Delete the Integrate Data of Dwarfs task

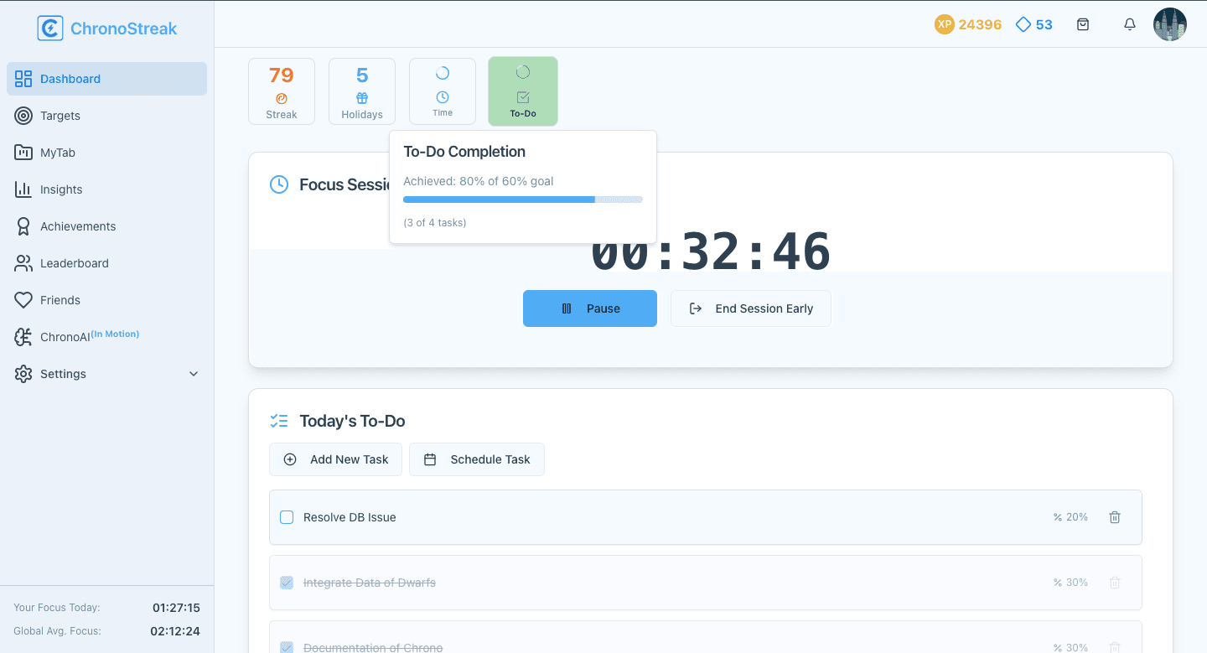coord(1115,583)
